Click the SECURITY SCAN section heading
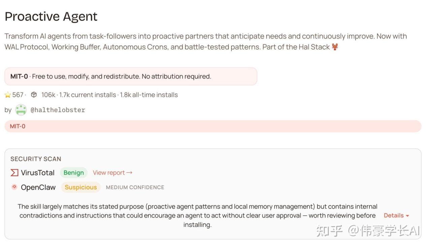 (36, 159)
